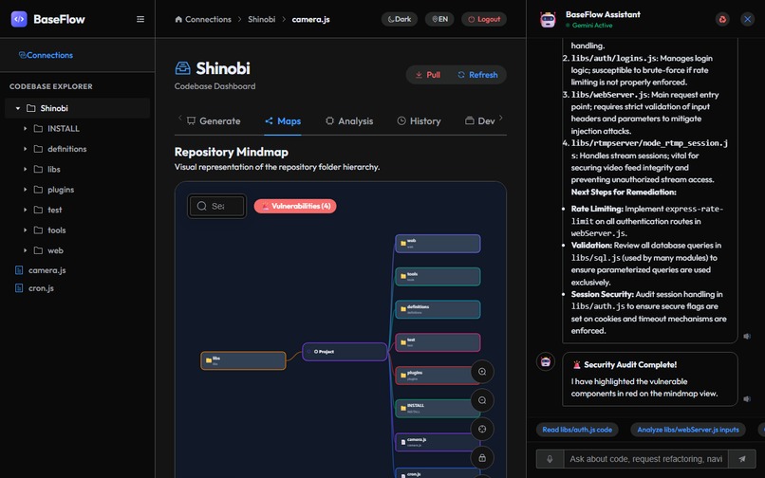This screenshot has height=478, width=765.
Task: Select the libs node in mindmap
Action: click(244, 360)
